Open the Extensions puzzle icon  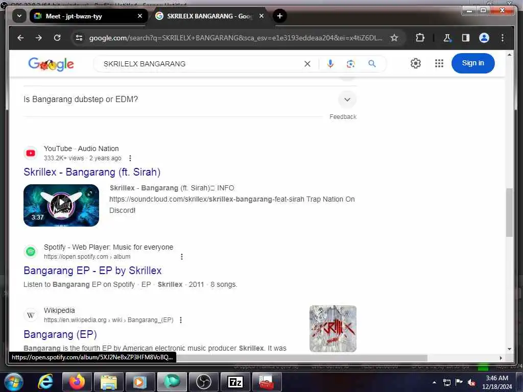point(420,38)
